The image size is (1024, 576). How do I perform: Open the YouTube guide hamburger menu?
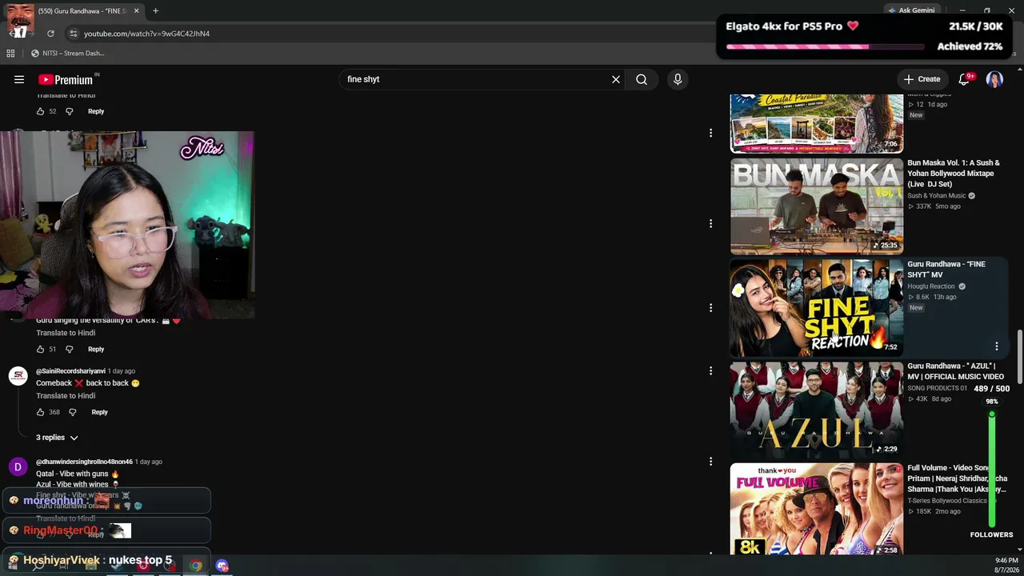tap(19, 79)
